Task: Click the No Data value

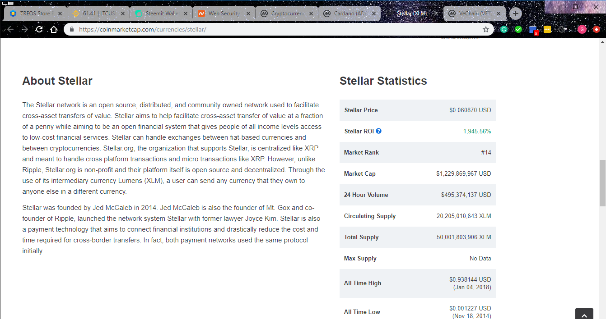Action: click(x=480, y=258)
